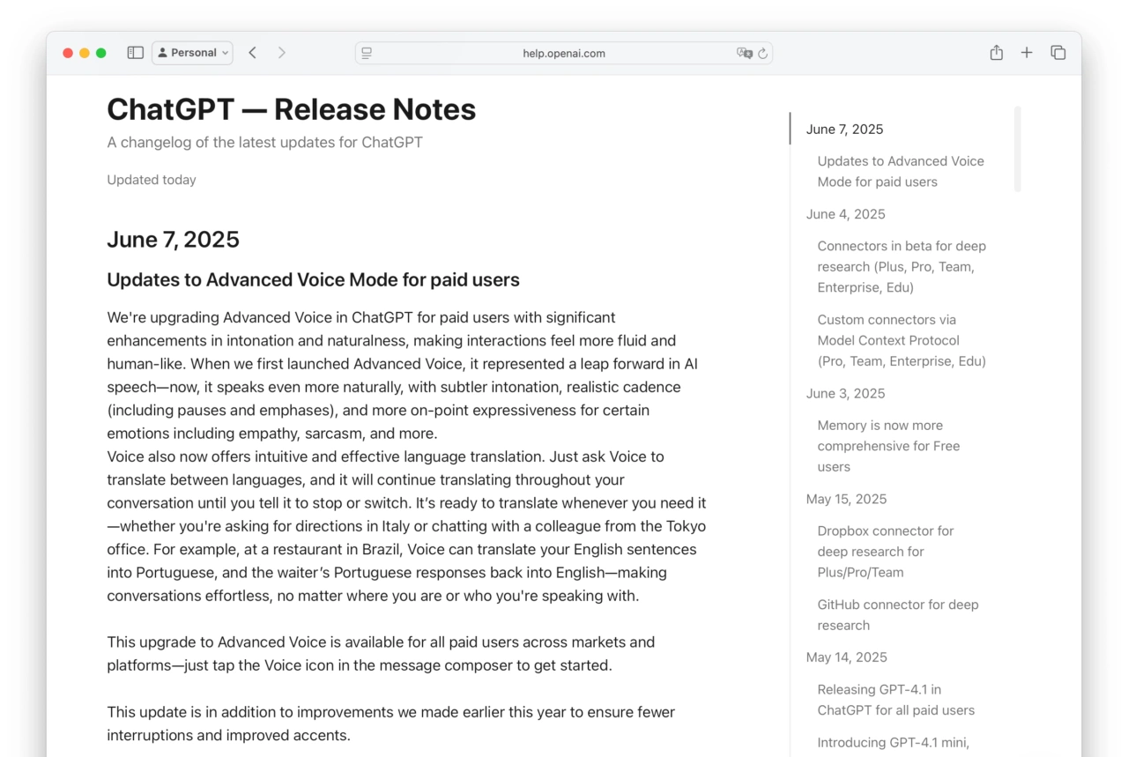Click the table of contents scrollbar
Viewport: 1128px width, 757px height.
click(1018, 149)
